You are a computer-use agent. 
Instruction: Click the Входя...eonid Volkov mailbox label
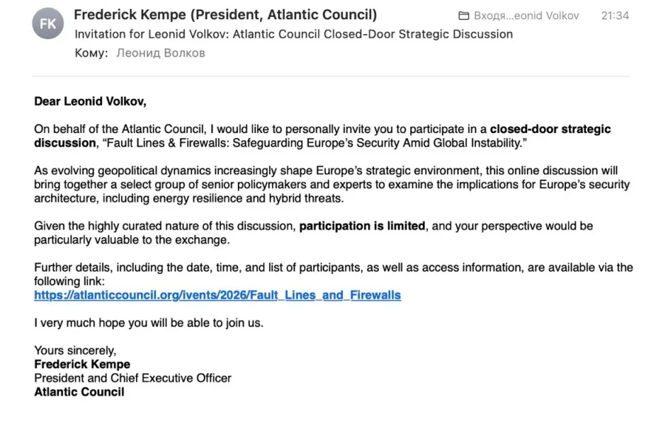[x=527, y=16]
